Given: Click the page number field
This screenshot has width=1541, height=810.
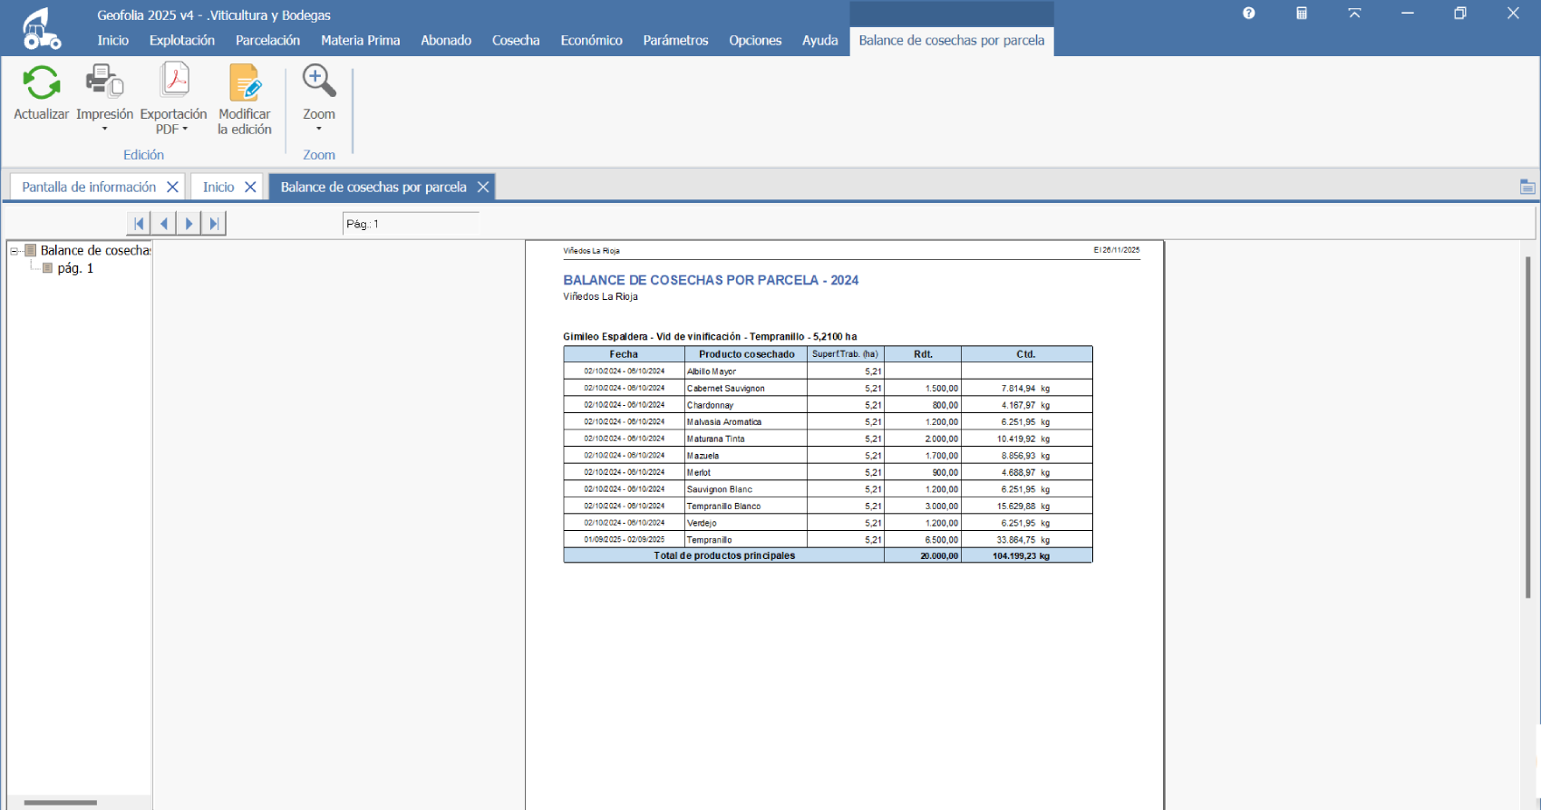Looking at the screenshot, I should coord(410,224).
